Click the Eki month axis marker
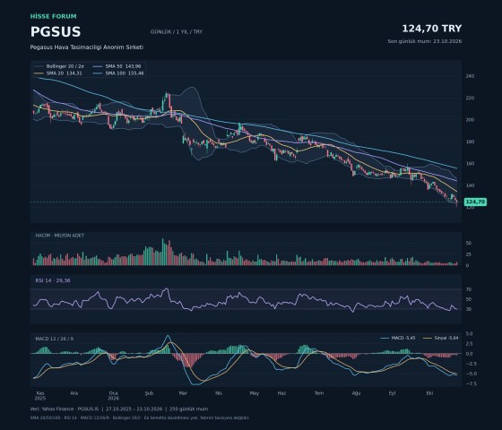This screenshot has height=430, width=502. (x=429, y=393)
